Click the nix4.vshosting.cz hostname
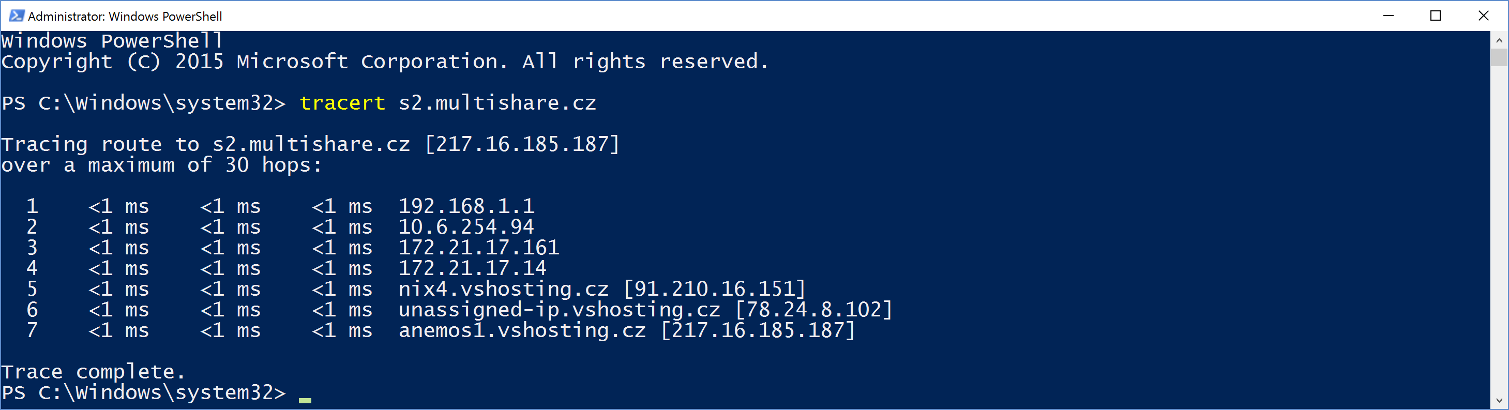Image resolution: width=1509 pixels, height=410 pixels. [x=503, y=288]
